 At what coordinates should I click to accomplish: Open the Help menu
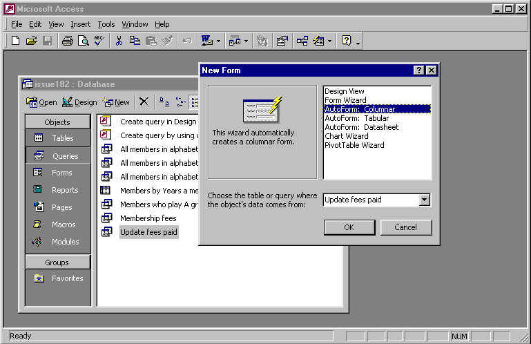[x=162, y=24]
